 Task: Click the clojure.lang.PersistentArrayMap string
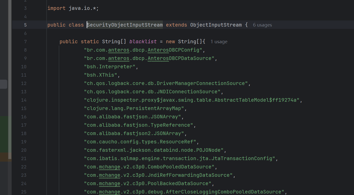coord(134,108)
